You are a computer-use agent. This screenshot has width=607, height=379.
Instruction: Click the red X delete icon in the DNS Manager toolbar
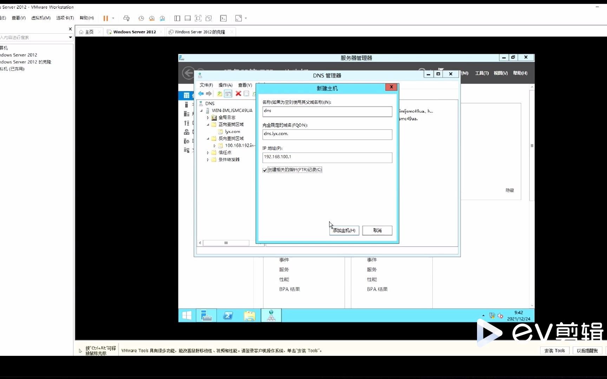(238, 94)
